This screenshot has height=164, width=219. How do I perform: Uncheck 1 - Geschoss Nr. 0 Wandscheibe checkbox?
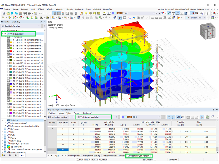8,40
